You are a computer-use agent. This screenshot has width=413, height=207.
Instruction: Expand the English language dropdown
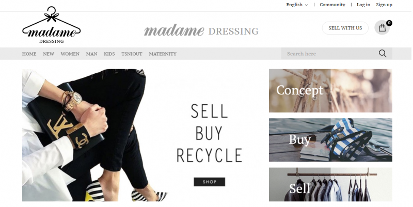pos(297,5)
